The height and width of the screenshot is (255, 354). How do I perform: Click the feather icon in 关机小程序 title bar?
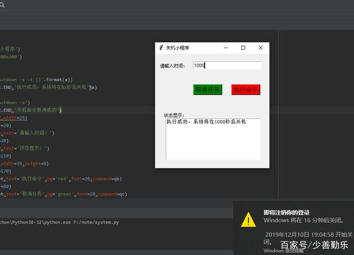click(161, 48)
